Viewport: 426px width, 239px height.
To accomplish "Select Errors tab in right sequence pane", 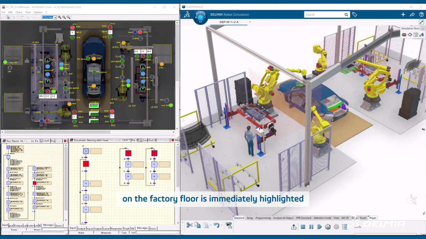I will 153,228.
